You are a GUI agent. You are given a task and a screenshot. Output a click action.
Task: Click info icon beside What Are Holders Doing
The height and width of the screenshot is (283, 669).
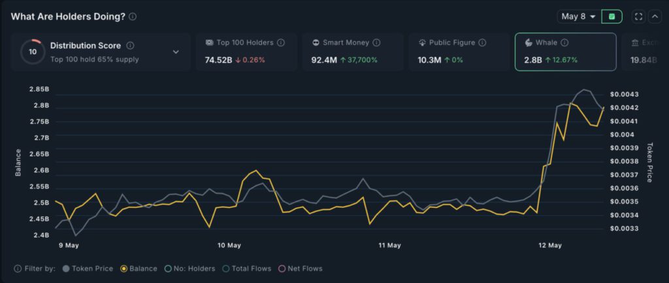[x=133, y=16]
